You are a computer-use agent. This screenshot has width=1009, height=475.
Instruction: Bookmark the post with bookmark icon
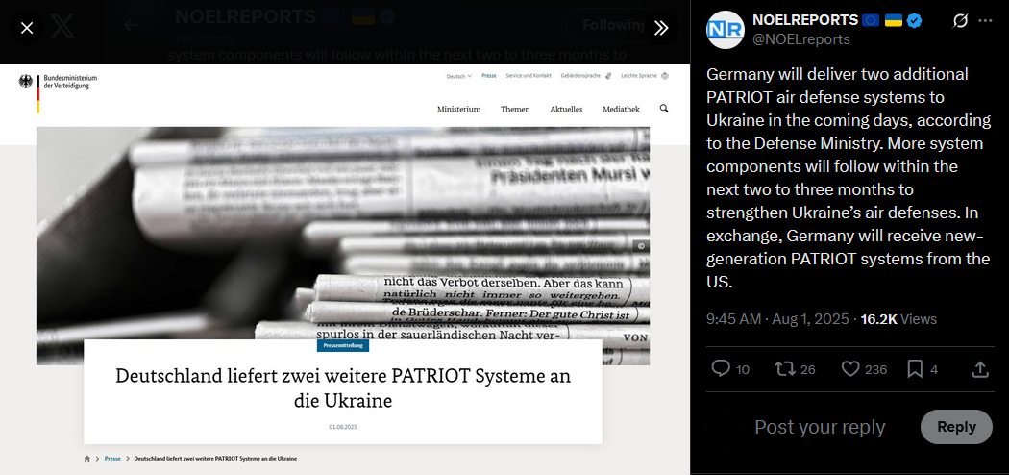[915, 369]
